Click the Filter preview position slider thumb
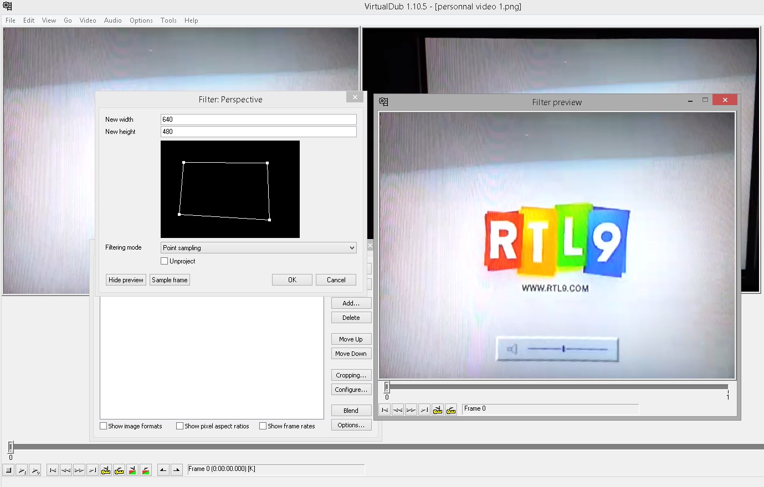764x487 pixels. [387, 387]
